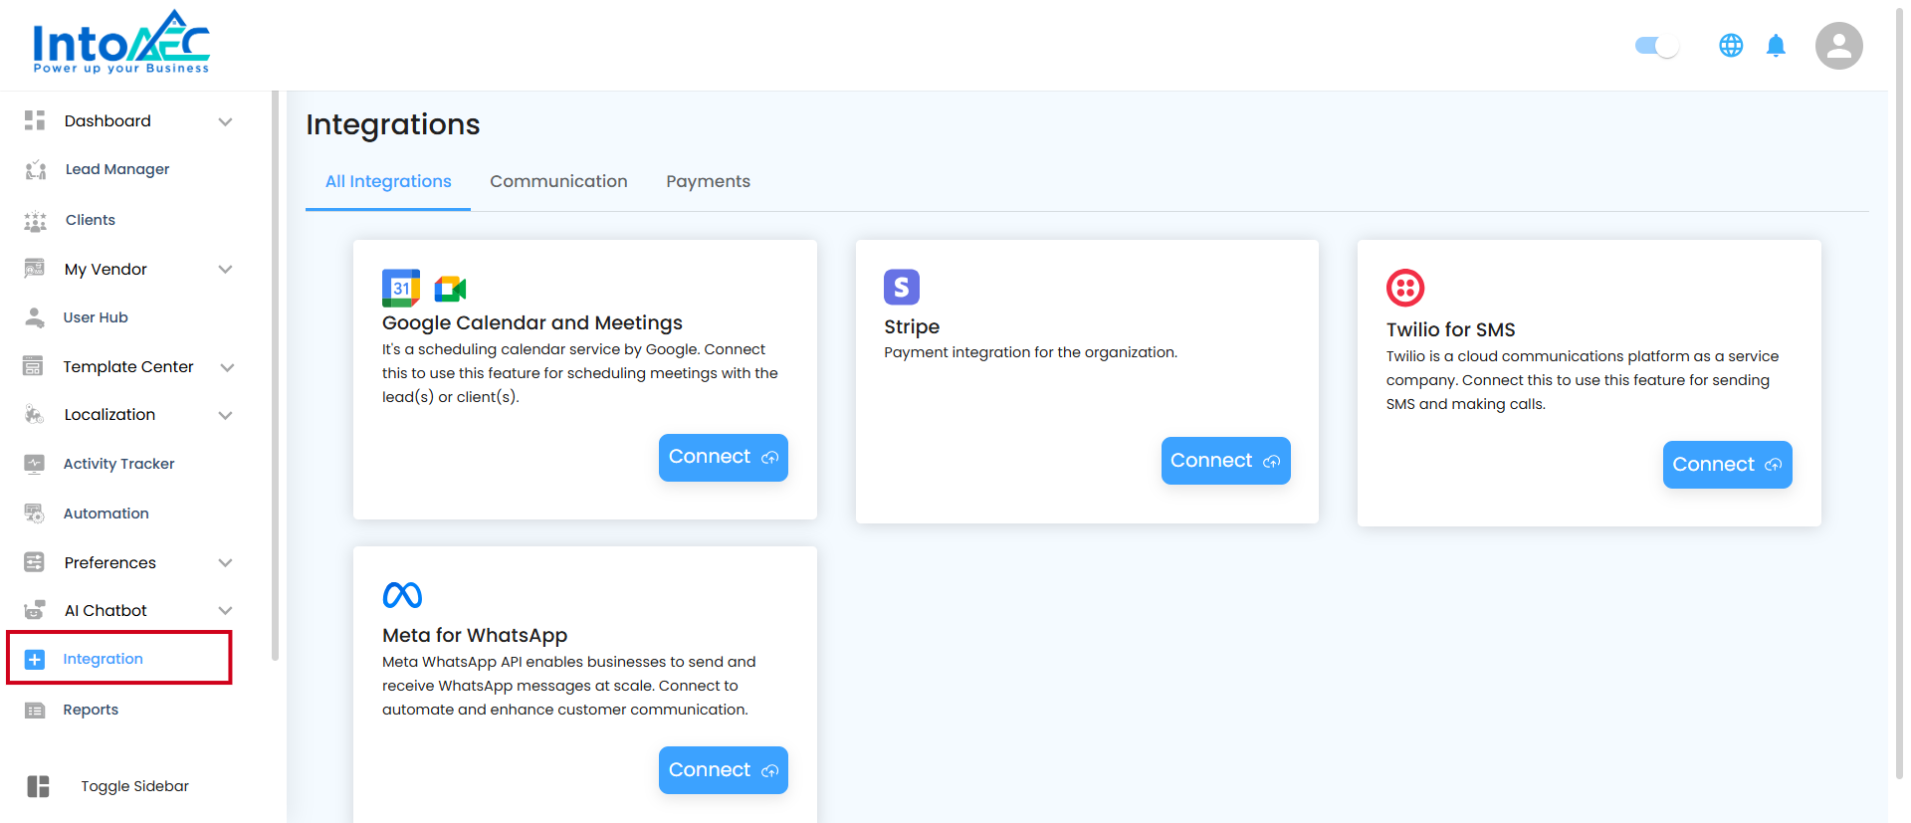Switch to the Communication tab
Viewport: 1911px width, 823px height.
click(558, 181)
